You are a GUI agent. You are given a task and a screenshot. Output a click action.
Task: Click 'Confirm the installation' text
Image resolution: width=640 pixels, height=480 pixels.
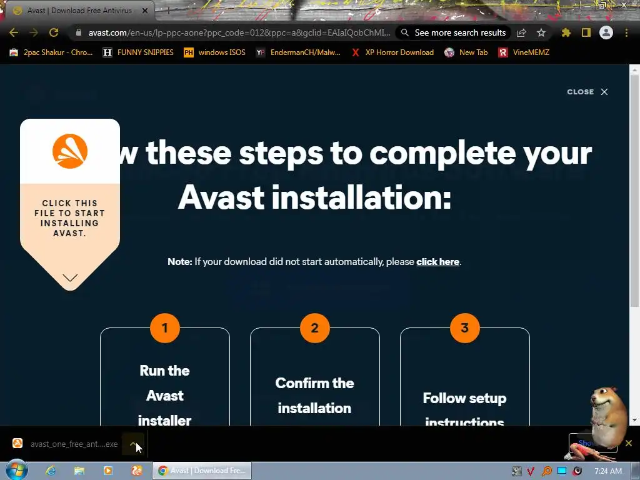click(x=314, y=395)
